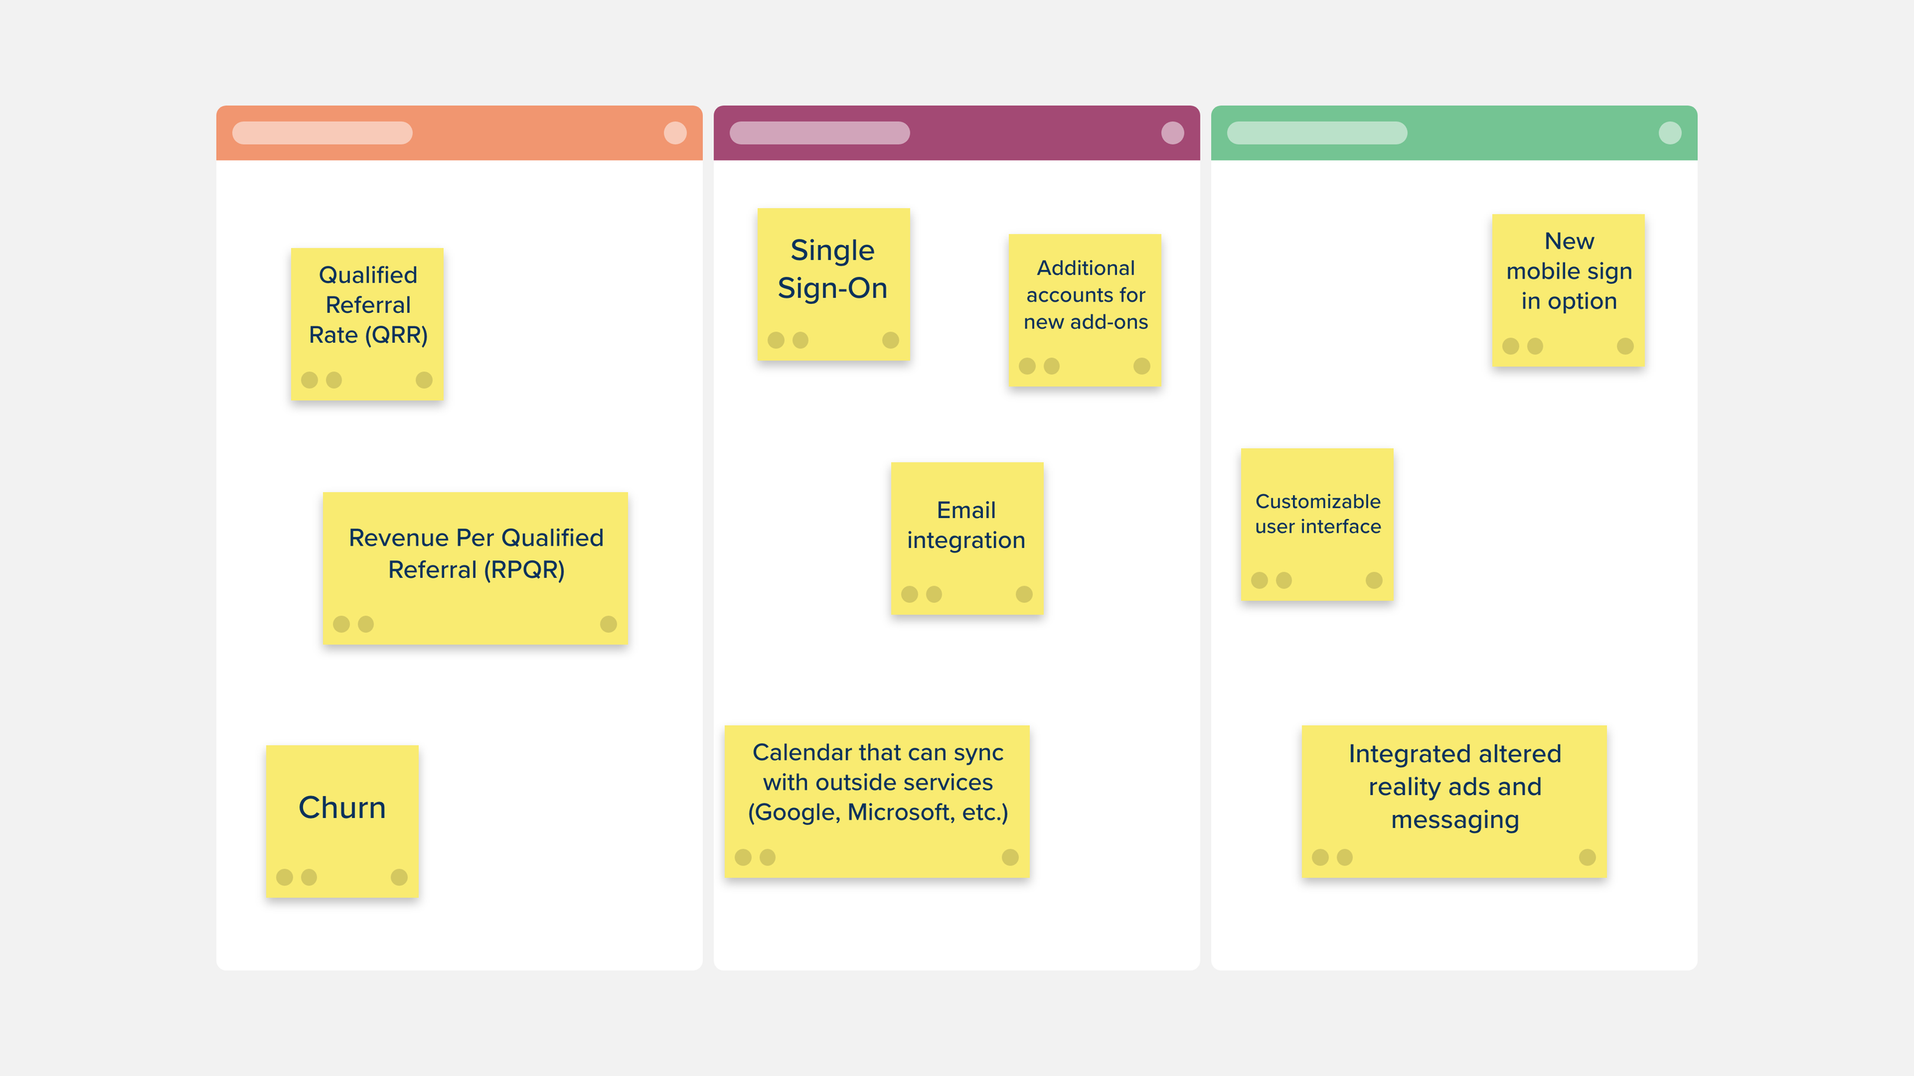Click the circle icon in the purple column header
The width and height of the screenshot is (1914, 1076).
(x=1172, y=133)
